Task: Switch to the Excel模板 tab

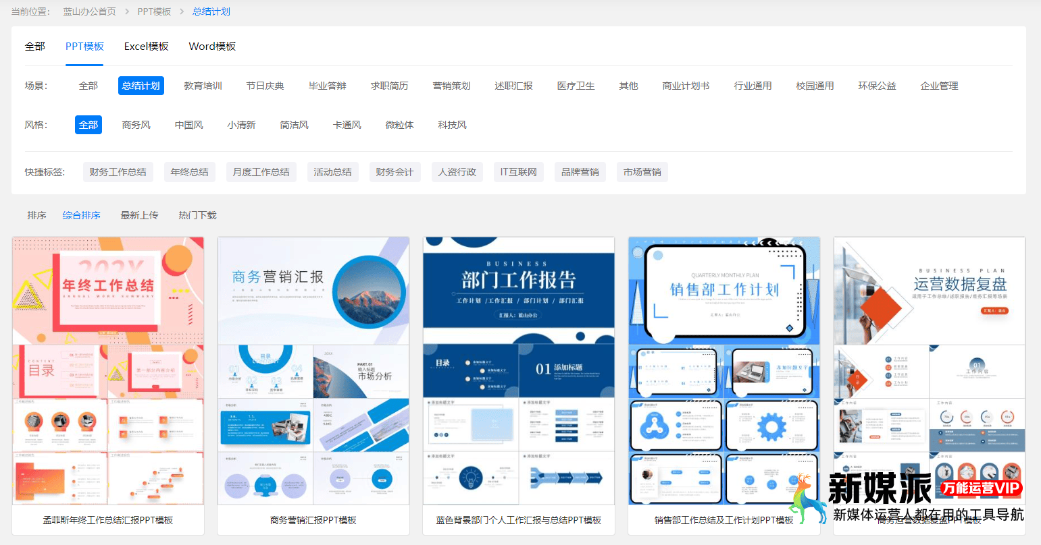Action: point(146,47)
